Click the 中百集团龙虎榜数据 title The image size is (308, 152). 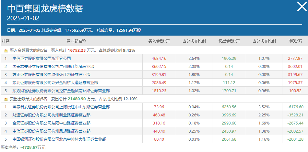point(45,8)
